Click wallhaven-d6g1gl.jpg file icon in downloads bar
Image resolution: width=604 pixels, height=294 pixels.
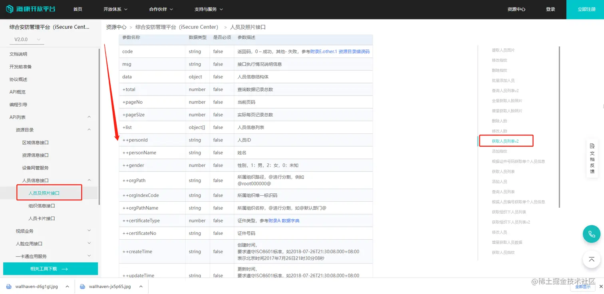pyautogui.click(x=10, y=286)
